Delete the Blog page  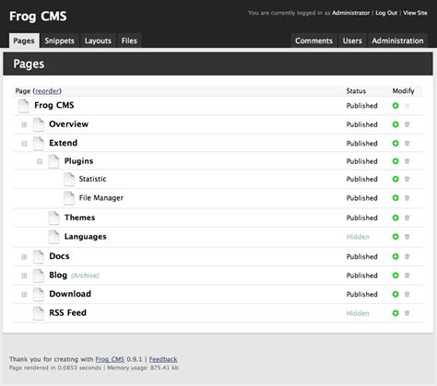coord(407,275)
